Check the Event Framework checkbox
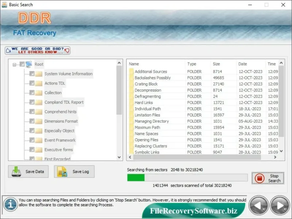The image size is (292, 219). click(x=32, y=140)
